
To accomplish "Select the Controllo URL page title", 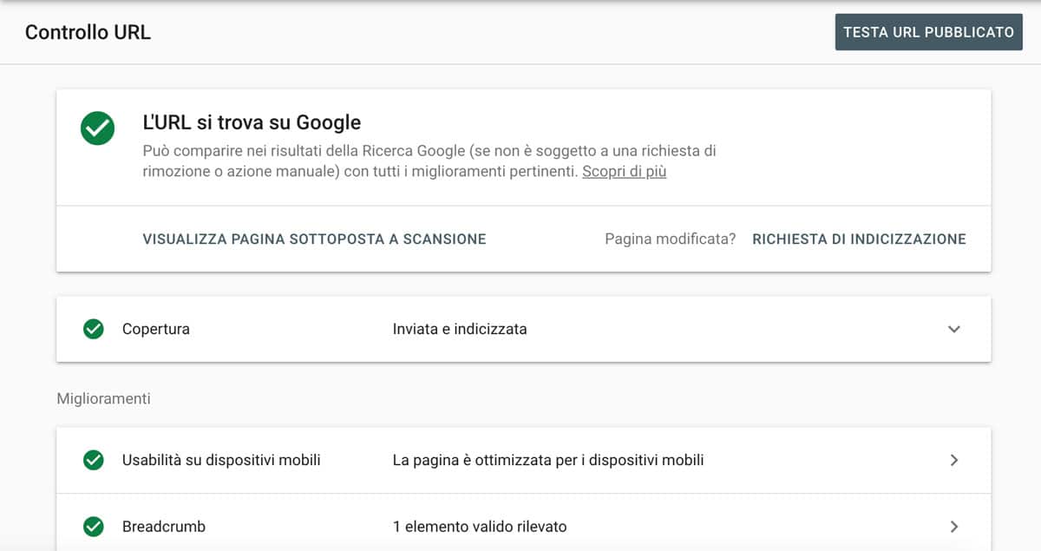I will point(88,32).
